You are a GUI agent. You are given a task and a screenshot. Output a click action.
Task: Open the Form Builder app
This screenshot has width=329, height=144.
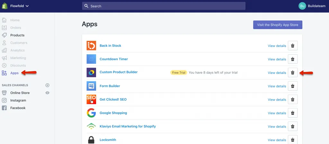pyautogui.click(x=110, y=86)
